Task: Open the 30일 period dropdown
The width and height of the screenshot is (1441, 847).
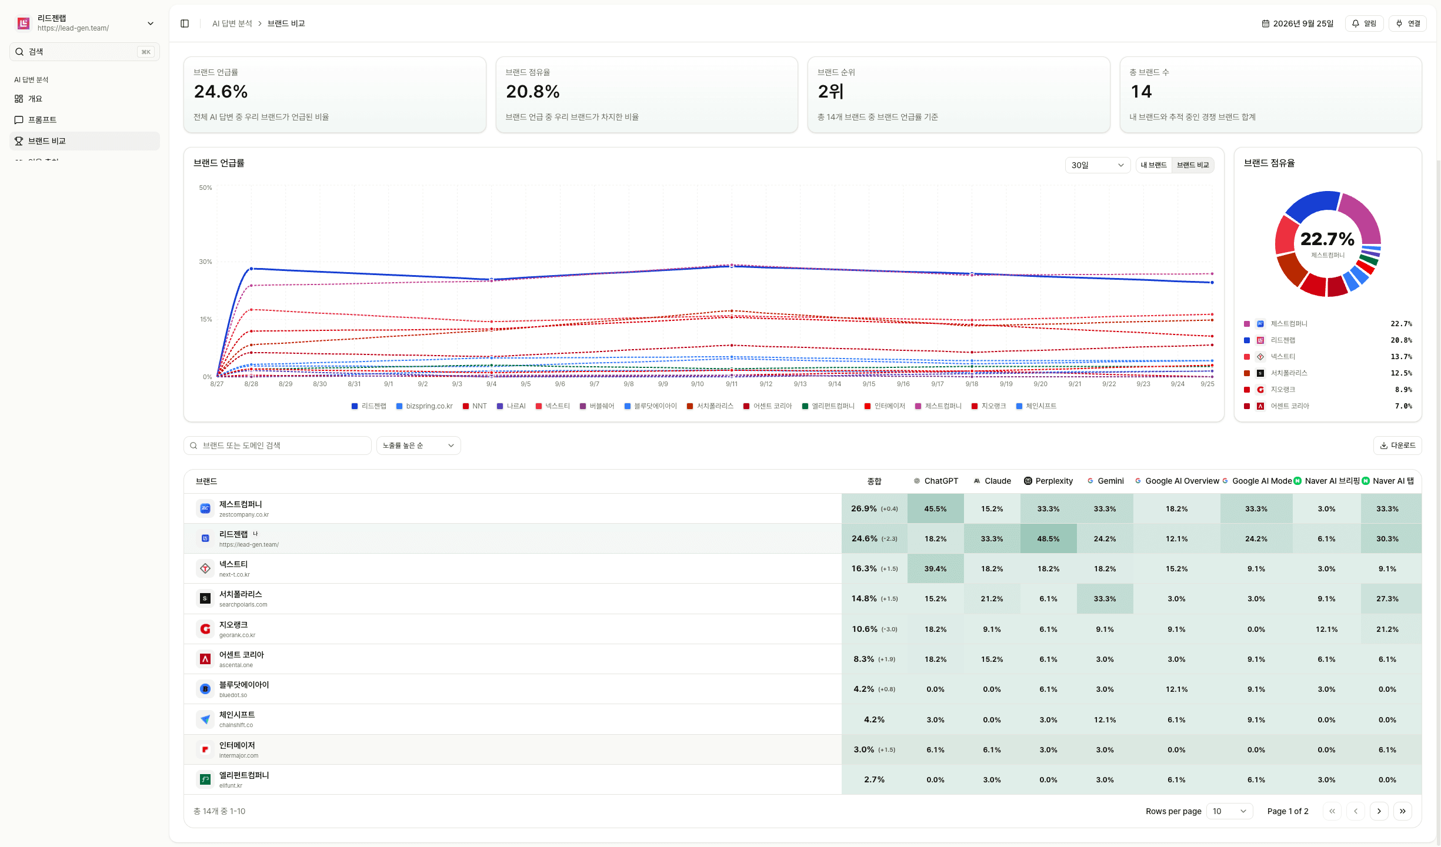Action: coord(1098,165)
